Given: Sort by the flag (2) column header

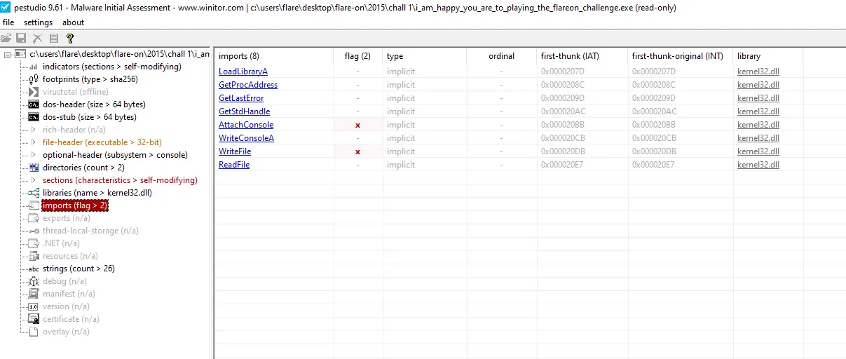Looking at the screenshot, I should (x=357, y=56).
